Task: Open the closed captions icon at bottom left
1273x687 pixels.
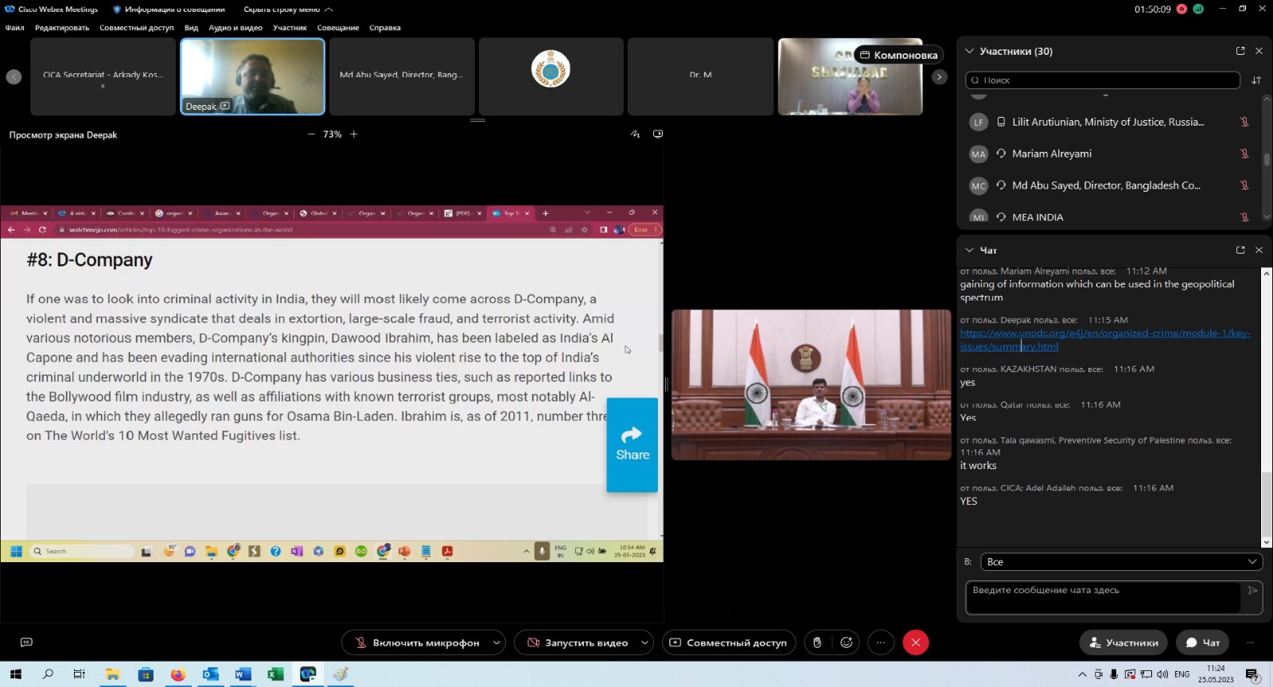Action: [x=26, y=642]
